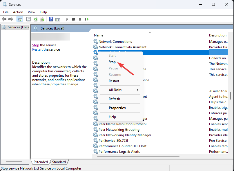This screenshot has height=171, width=234.
Task: Click the horizontal scrollbar of services list
Action: 138,156
